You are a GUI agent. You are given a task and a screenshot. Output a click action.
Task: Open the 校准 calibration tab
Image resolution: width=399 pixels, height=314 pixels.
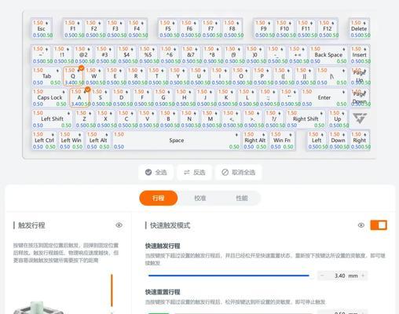pos(200,198)
